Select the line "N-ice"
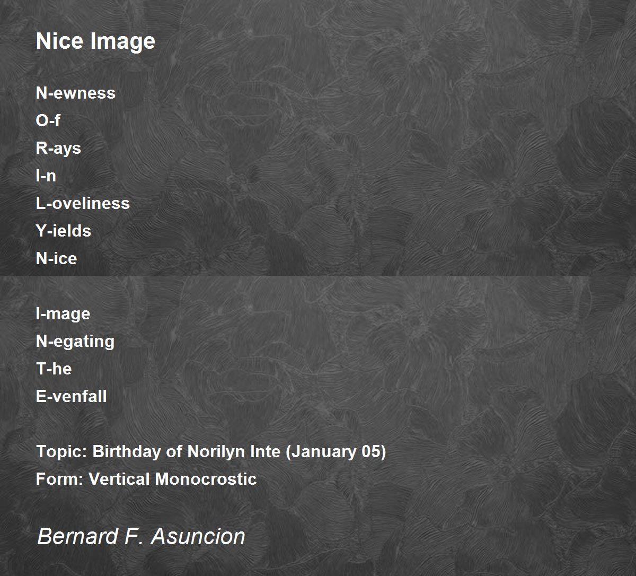 56,258
